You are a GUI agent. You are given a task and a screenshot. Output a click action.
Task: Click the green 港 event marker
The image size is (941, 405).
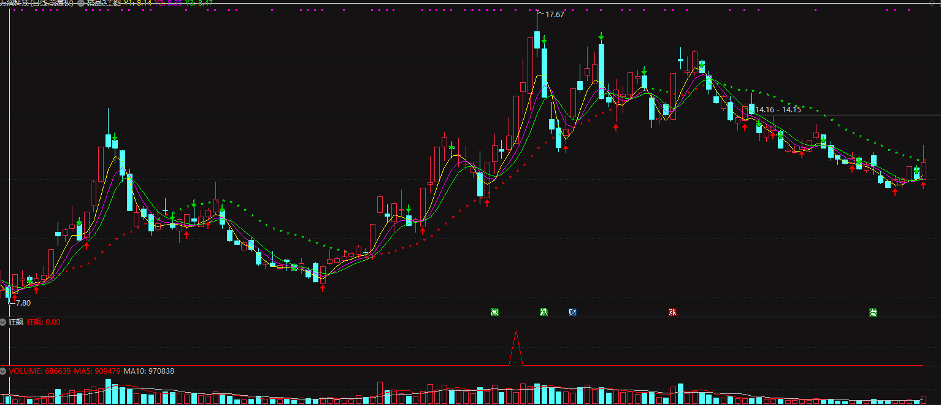[873, 312]
